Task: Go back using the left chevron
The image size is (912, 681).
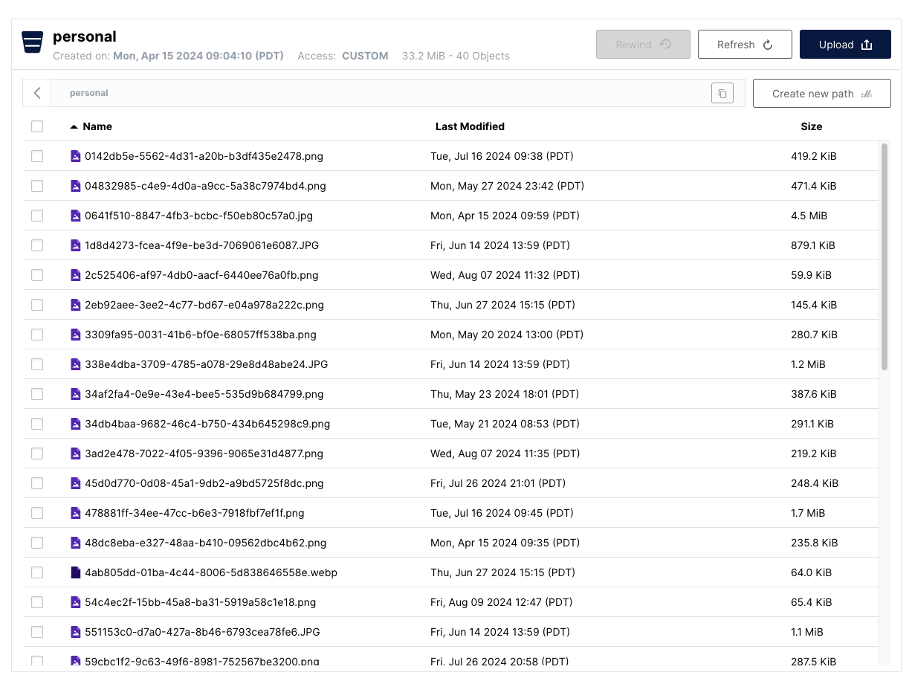Action: [37, 93]
